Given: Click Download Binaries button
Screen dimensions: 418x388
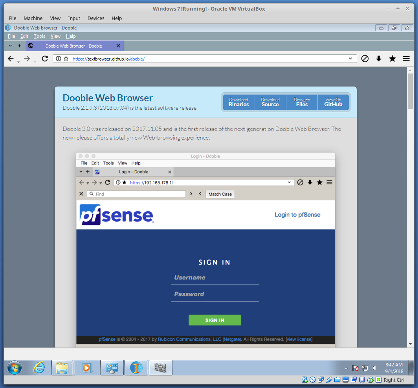Looking at the screenshot, I should tap(238, 102).
